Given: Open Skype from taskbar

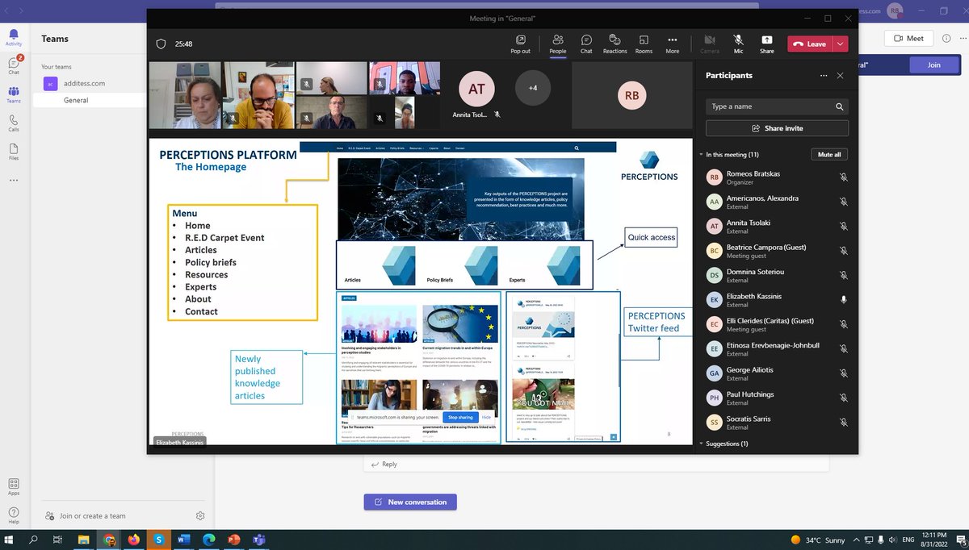Looking at the screenshot, I should [159, 540].
